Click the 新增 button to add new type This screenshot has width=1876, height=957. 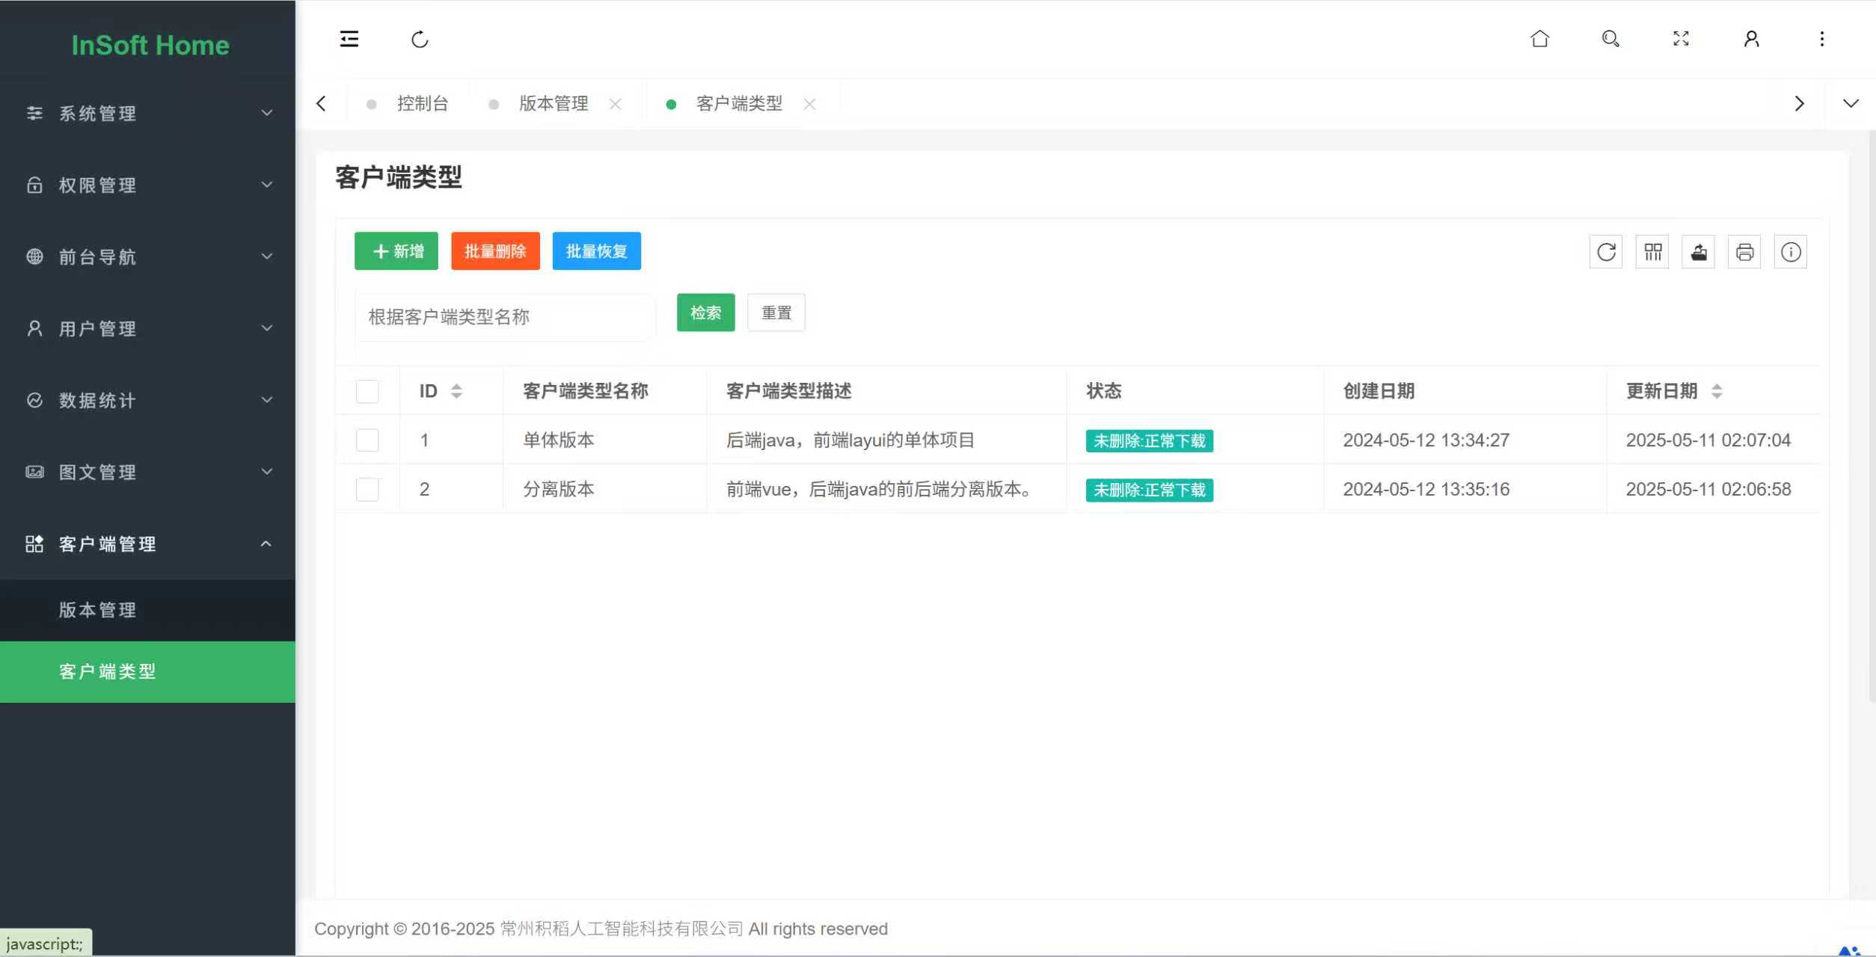(396, 251)
